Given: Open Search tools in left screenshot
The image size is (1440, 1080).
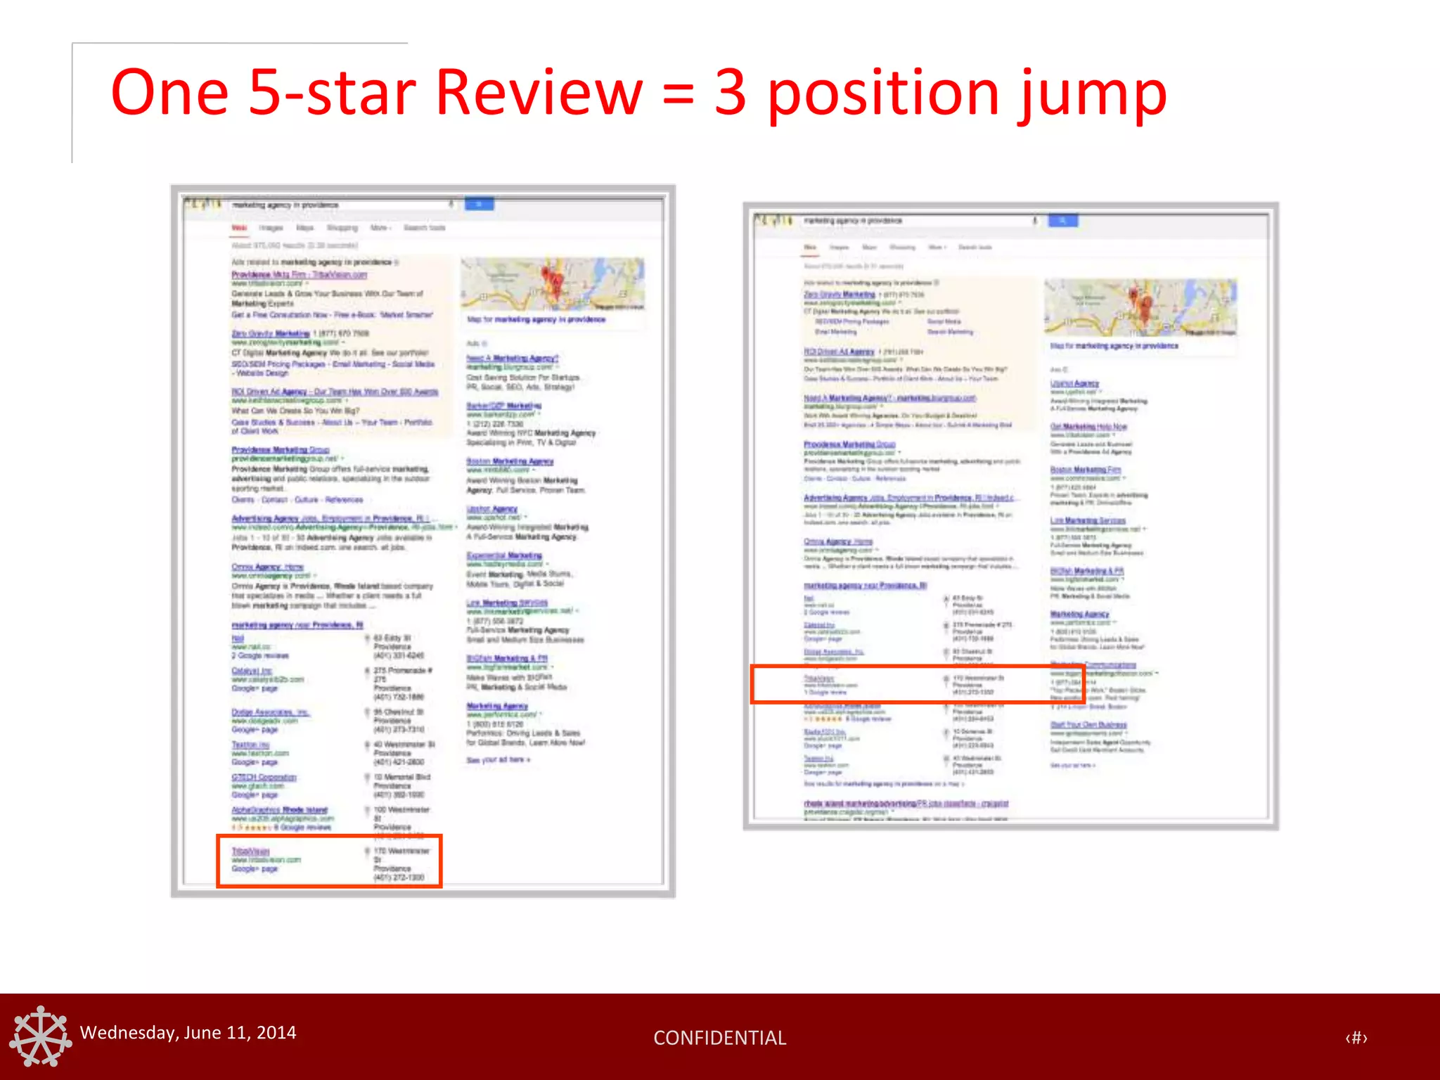Looking at the screenshot, I should (x=425, y=228).
